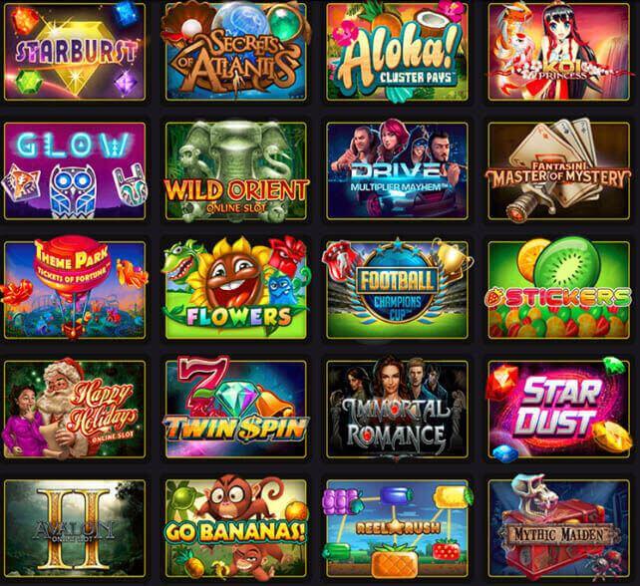Viewport: 640px width, 586px height.
Task: Open the Star Dust game
Action: pyautogui.click(x=559, y=409)
